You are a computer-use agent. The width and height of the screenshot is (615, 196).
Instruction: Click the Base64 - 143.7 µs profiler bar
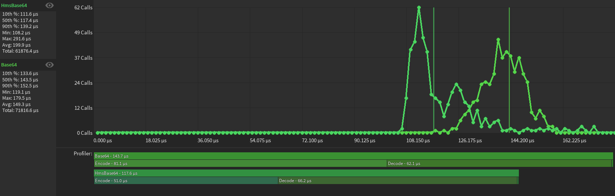tap(354, 156)
